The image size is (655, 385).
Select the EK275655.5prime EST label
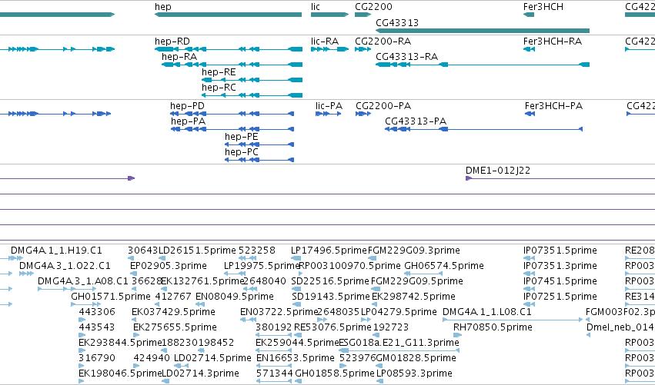point(175,328)
